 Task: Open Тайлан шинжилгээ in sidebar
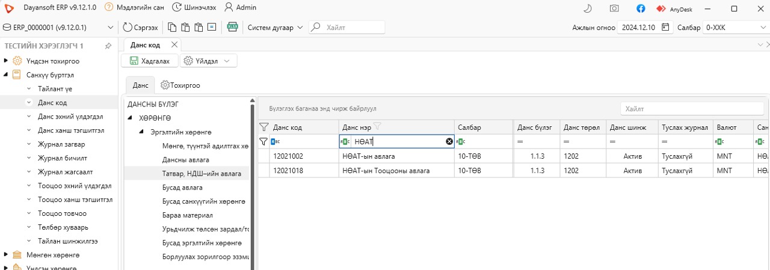(67, 241)
